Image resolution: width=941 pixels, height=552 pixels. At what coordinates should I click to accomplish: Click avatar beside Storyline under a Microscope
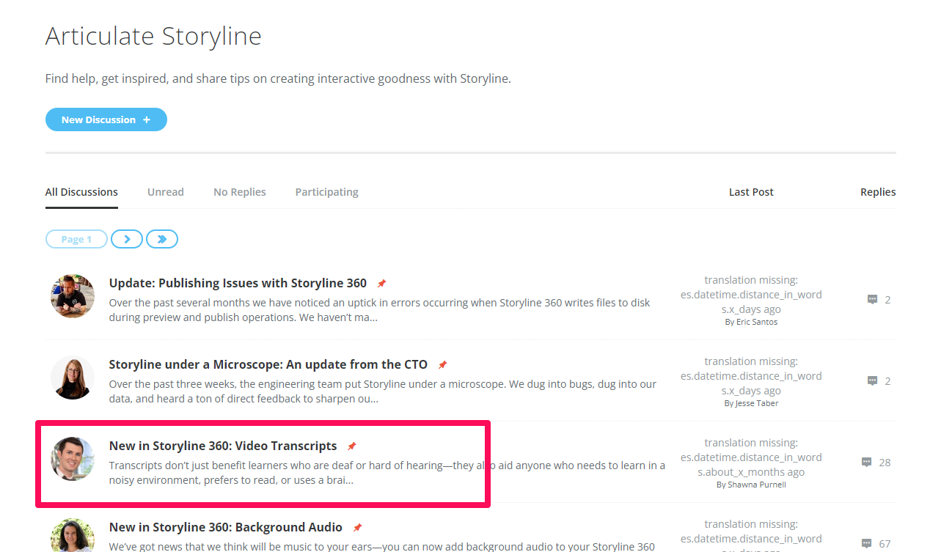(x=73, y=378)
